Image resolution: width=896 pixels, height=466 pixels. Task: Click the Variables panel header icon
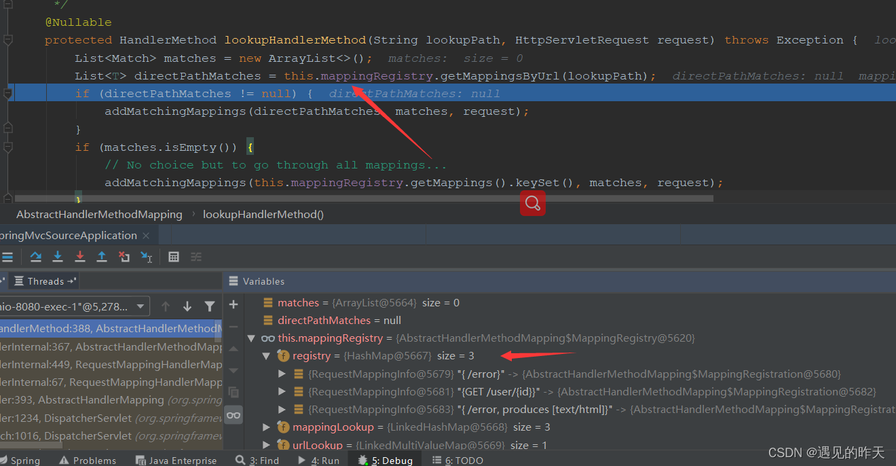coord(234,281)
